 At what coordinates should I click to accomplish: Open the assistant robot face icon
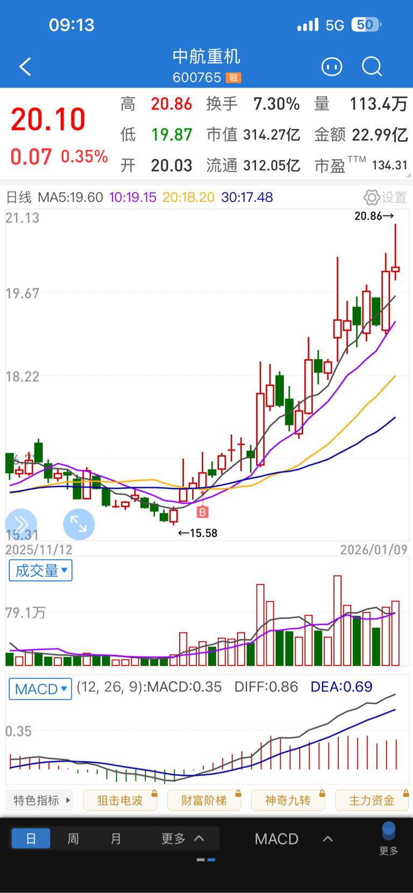[332, 67]
